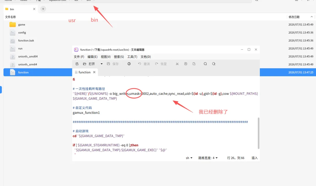This screenshot has height=186, width=316.
Task: Click the print icon in editor toolbar
Action: tap(129, 64)
